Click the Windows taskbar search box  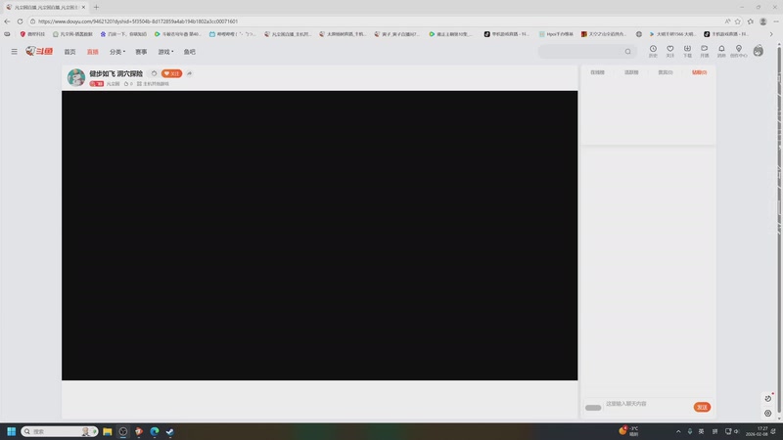(x=60, y=431)
